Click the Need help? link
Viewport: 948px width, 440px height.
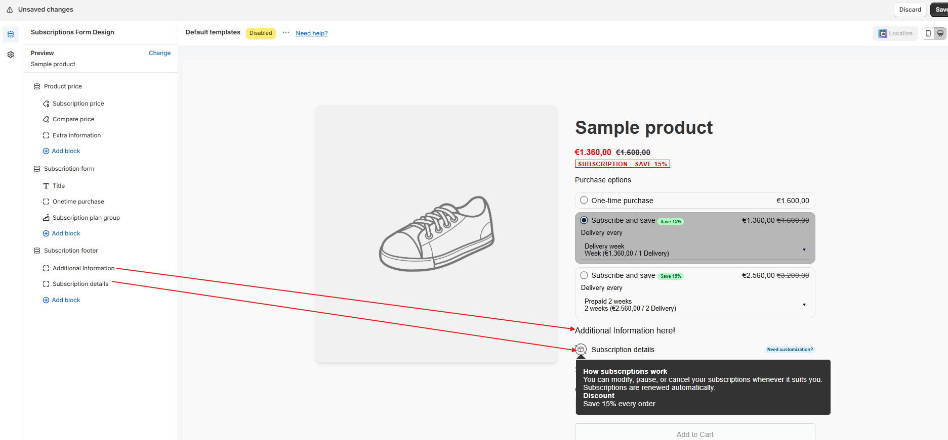[311, 33]
